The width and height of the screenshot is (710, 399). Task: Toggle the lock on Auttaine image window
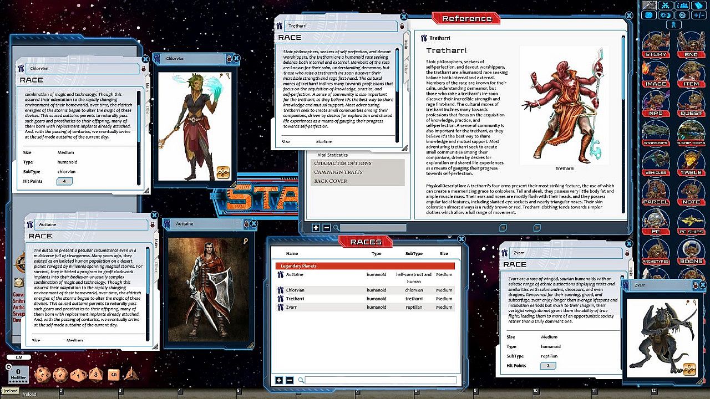[246, 224]
